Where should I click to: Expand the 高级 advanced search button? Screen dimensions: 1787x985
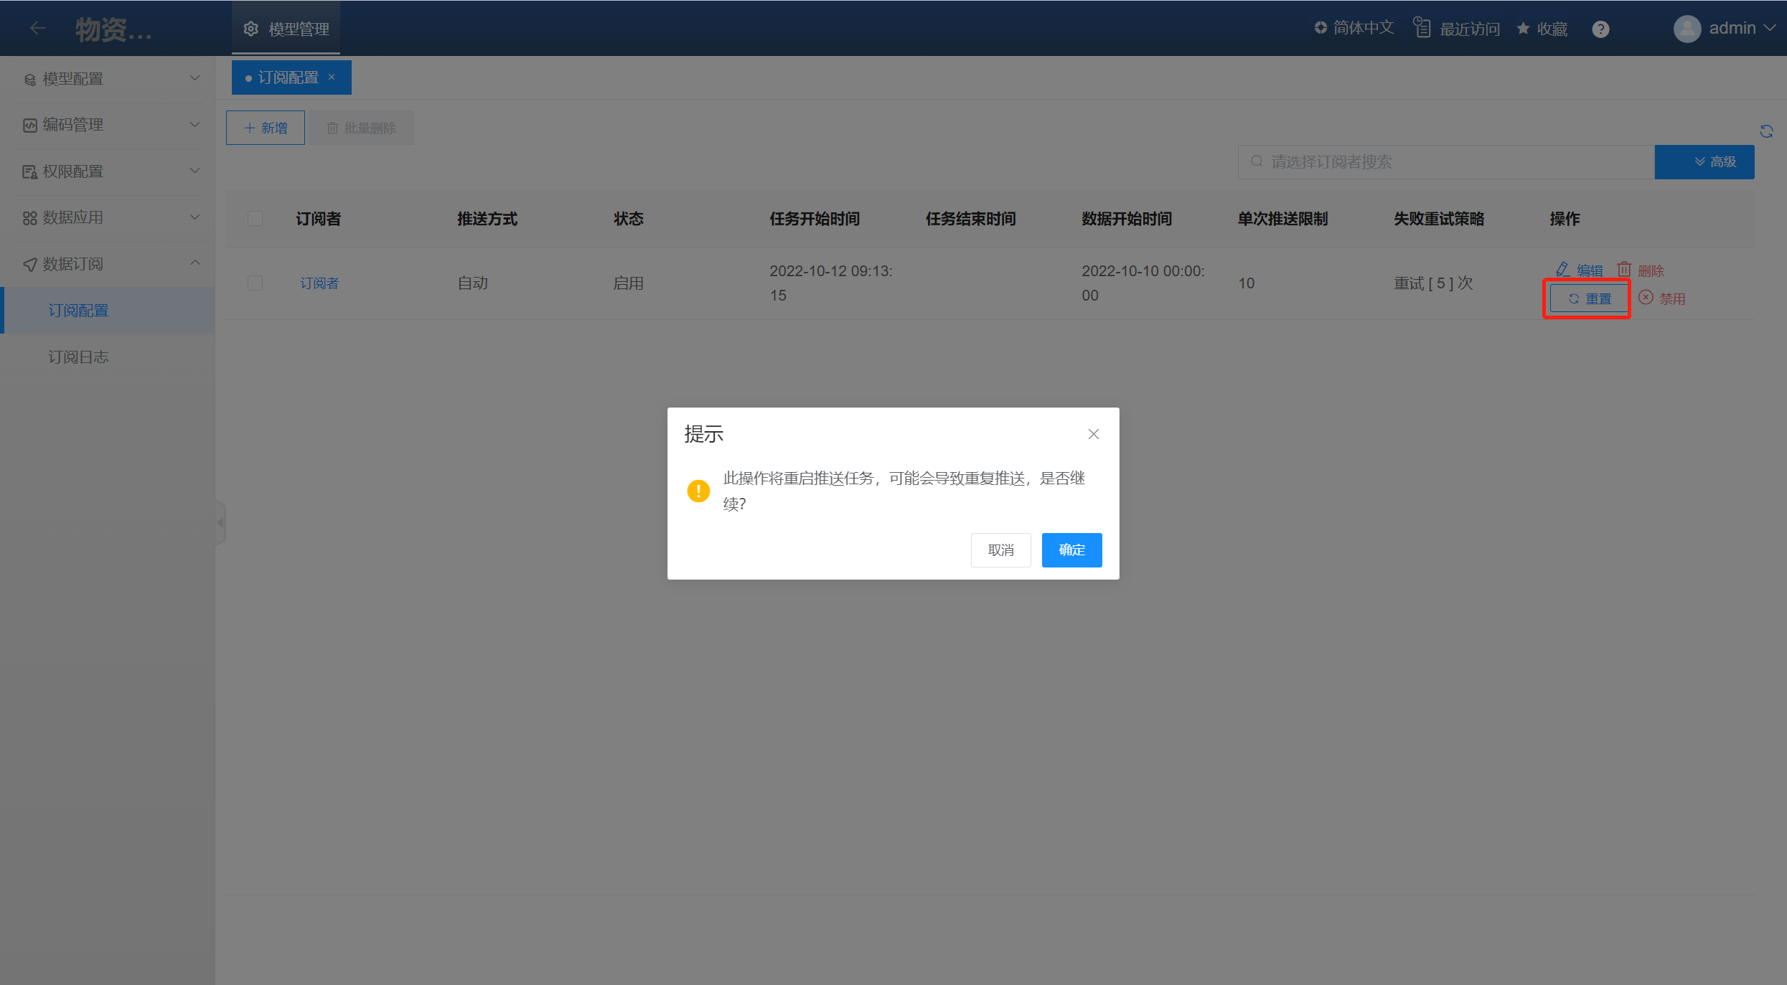click(1704, 162)
